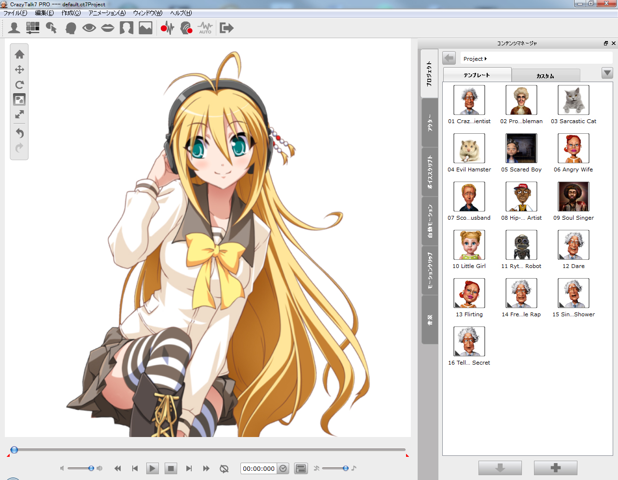Image resolution: width=618 pixels, height=480 pixels.
Task: Open the アニメーション(A) menu
Action: pyautogui.click(x=107, y=13)
